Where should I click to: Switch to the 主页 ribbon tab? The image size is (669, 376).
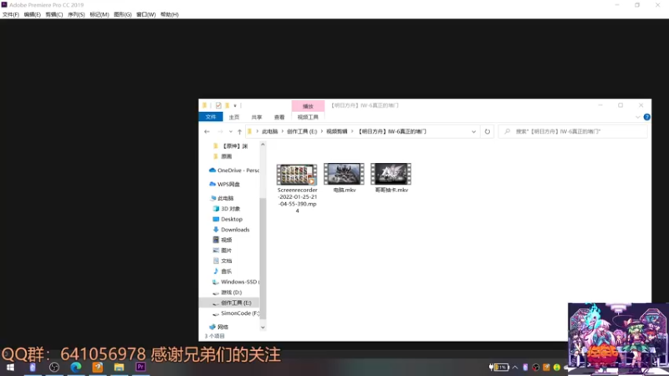pos(234,117)
